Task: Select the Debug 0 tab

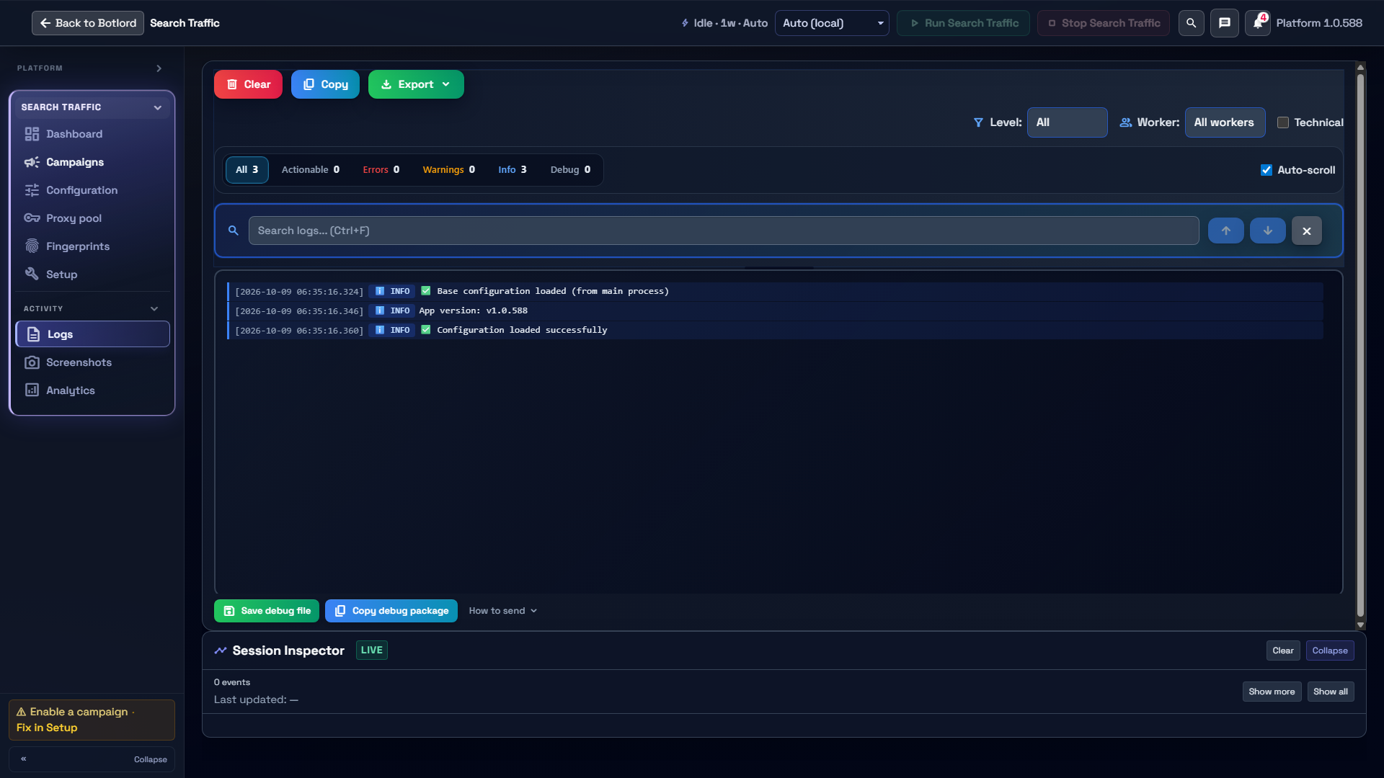Action: 570,170
